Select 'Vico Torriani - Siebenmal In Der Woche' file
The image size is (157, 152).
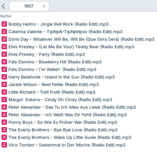coord(67,145)
